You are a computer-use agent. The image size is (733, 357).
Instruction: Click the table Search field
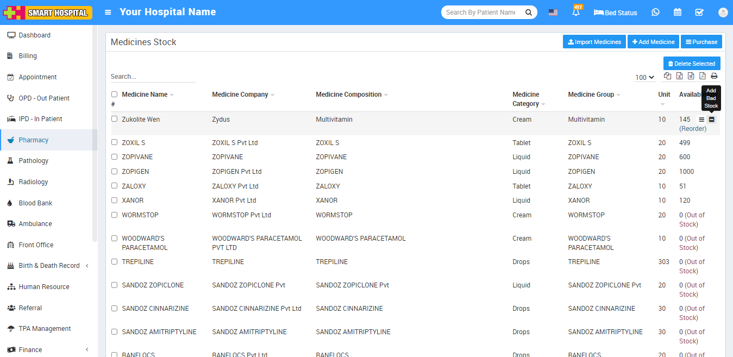(x=153, y=77)
